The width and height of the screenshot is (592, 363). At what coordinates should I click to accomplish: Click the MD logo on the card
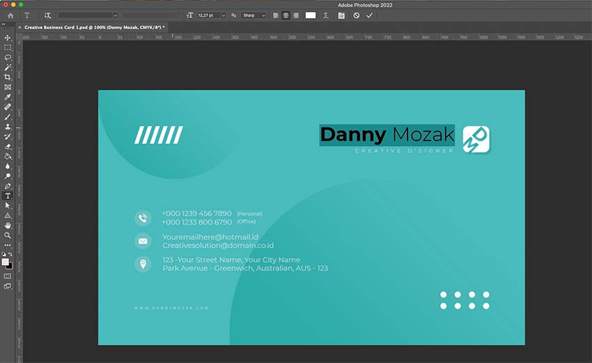click(476, 140)
